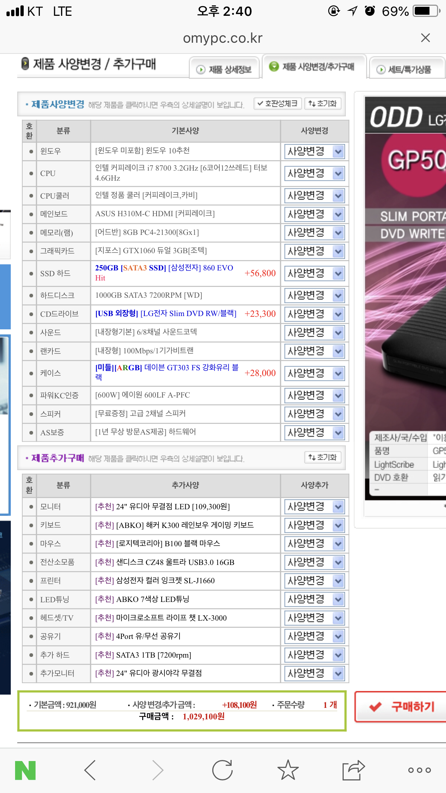Tap the omypc.co.kr address bar

tap(223, 38)
